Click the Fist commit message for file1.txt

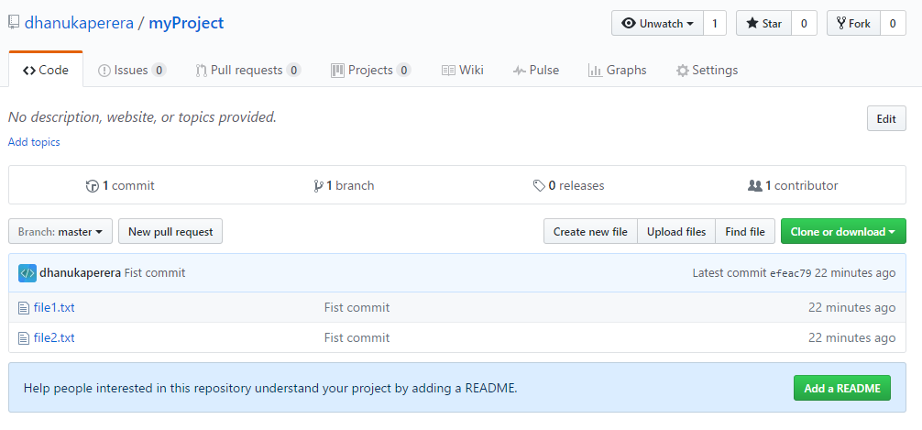pyautogui.click(x=357, y=308)
